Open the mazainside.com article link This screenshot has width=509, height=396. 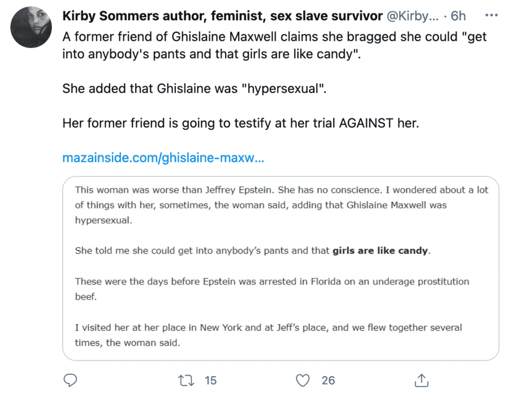[163, 158]
